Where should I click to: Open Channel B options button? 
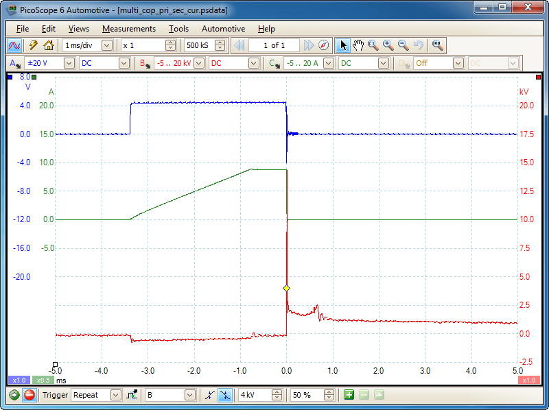[144, 63]
